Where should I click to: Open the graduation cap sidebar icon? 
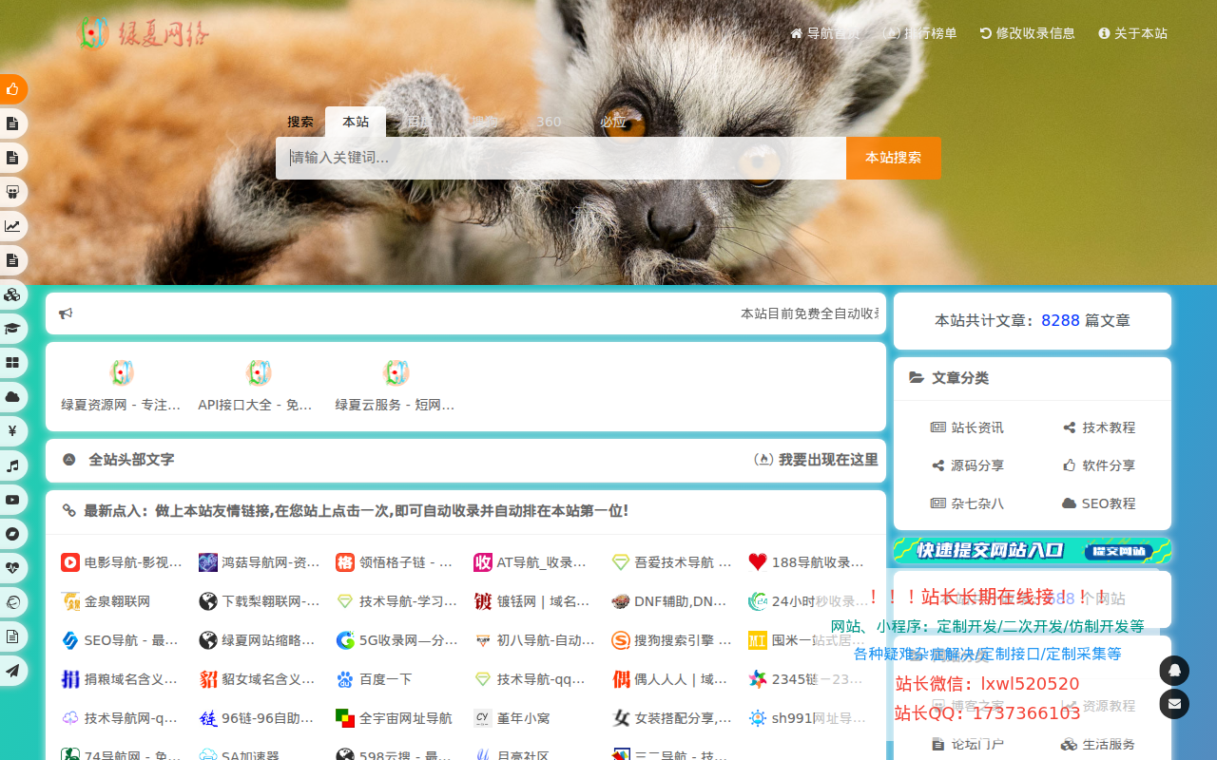[x=12, y=329]
